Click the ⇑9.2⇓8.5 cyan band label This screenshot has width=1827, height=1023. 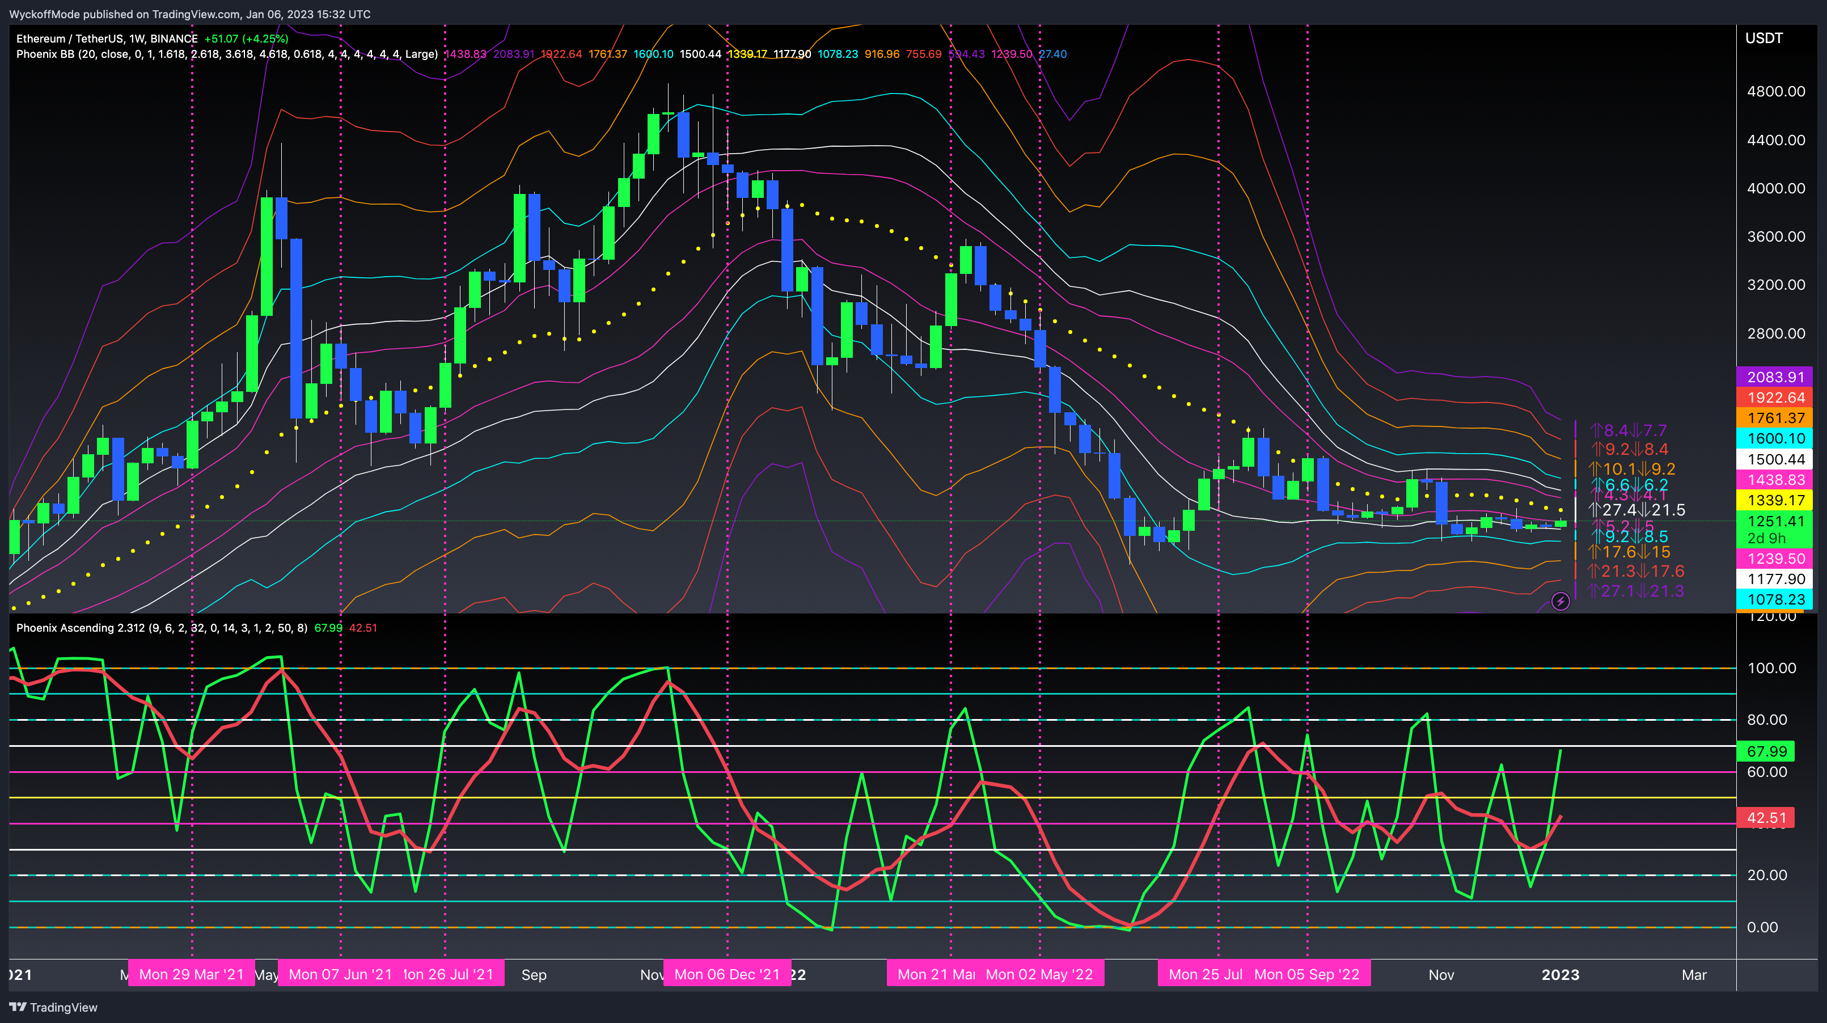click(x=1630, y=537)
